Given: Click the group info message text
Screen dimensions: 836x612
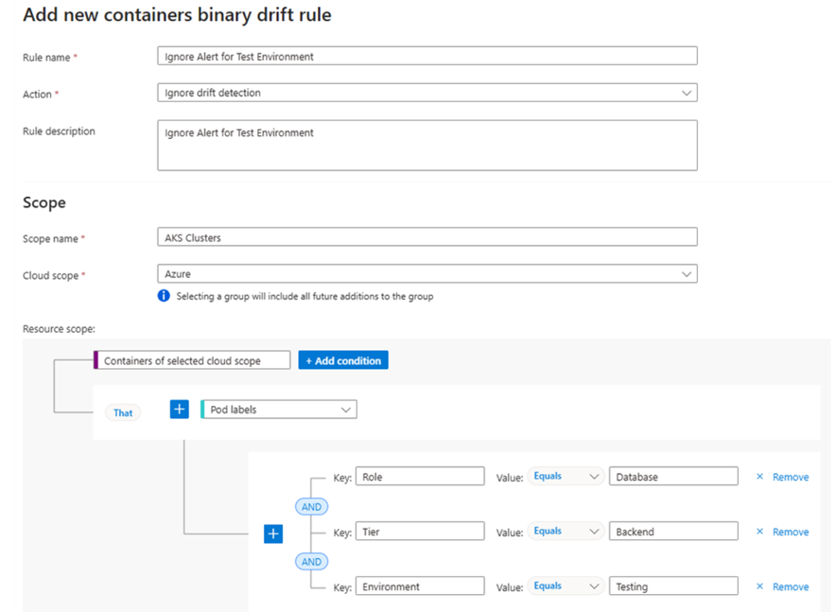Looking at the screenshot, I should [x=305, y=296].
